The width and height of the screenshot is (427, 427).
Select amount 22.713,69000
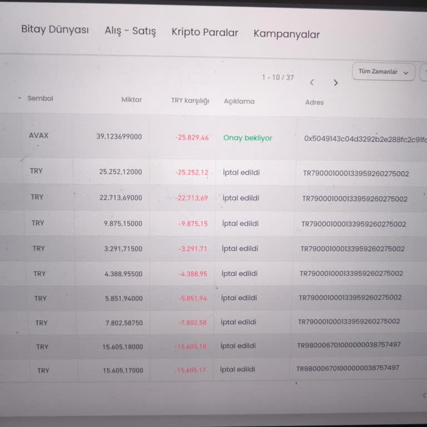click(x=121, y=197)
